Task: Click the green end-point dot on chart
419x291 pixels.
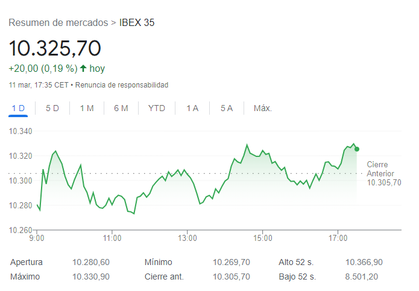Action: (x=357, y=149)
